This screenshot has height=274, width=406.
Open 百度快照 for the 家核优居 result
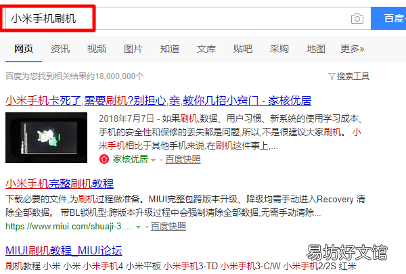click(x=183, y=159)
